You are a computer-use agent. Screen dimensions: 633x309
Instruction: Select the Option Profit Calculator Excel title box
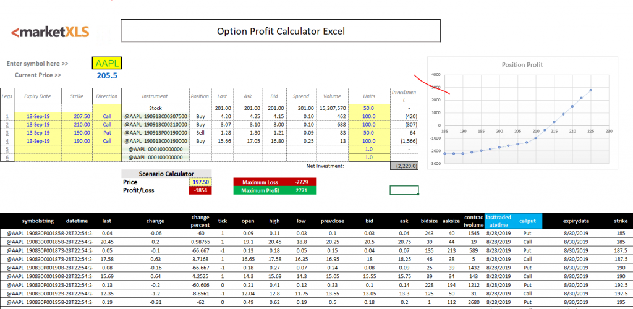281,31
